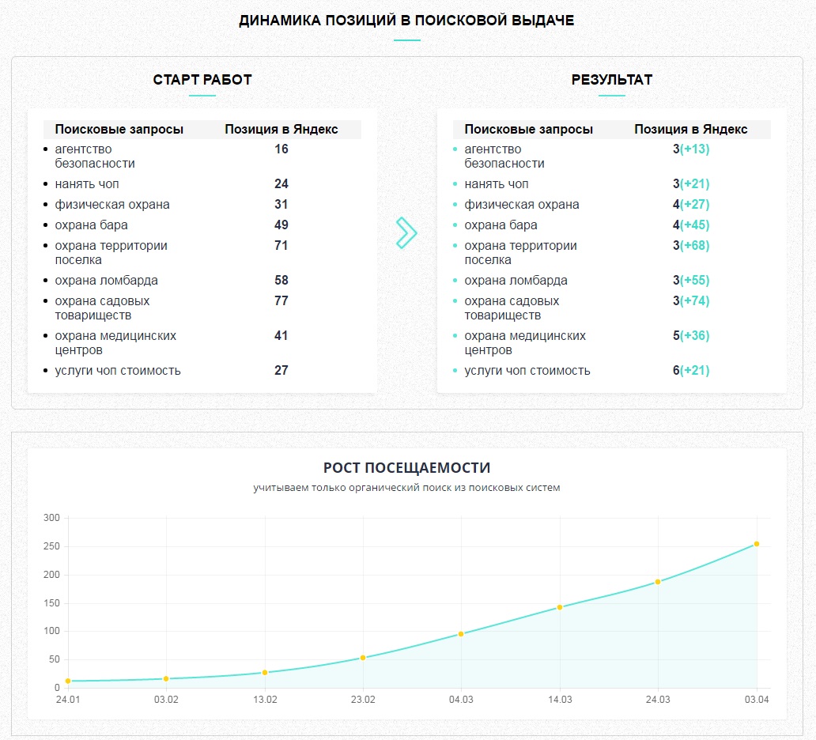This screenshot has height=740, width=816.
Task: Click 'агентство безопасности' in the Старт работ list
Action: [x=95, y=156]
